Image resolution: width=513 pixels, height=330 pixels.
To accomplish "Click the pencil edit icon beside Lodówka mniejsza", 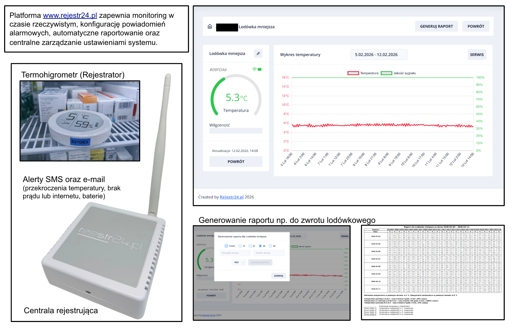I will click(x=258, y=53).
